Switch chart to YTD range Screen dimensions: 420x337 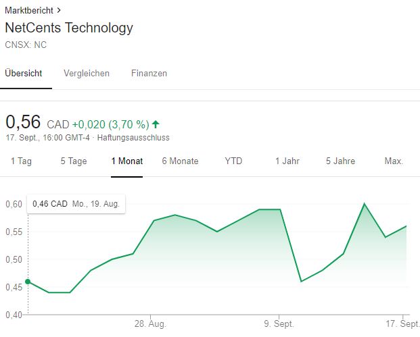tap(233, 161)
